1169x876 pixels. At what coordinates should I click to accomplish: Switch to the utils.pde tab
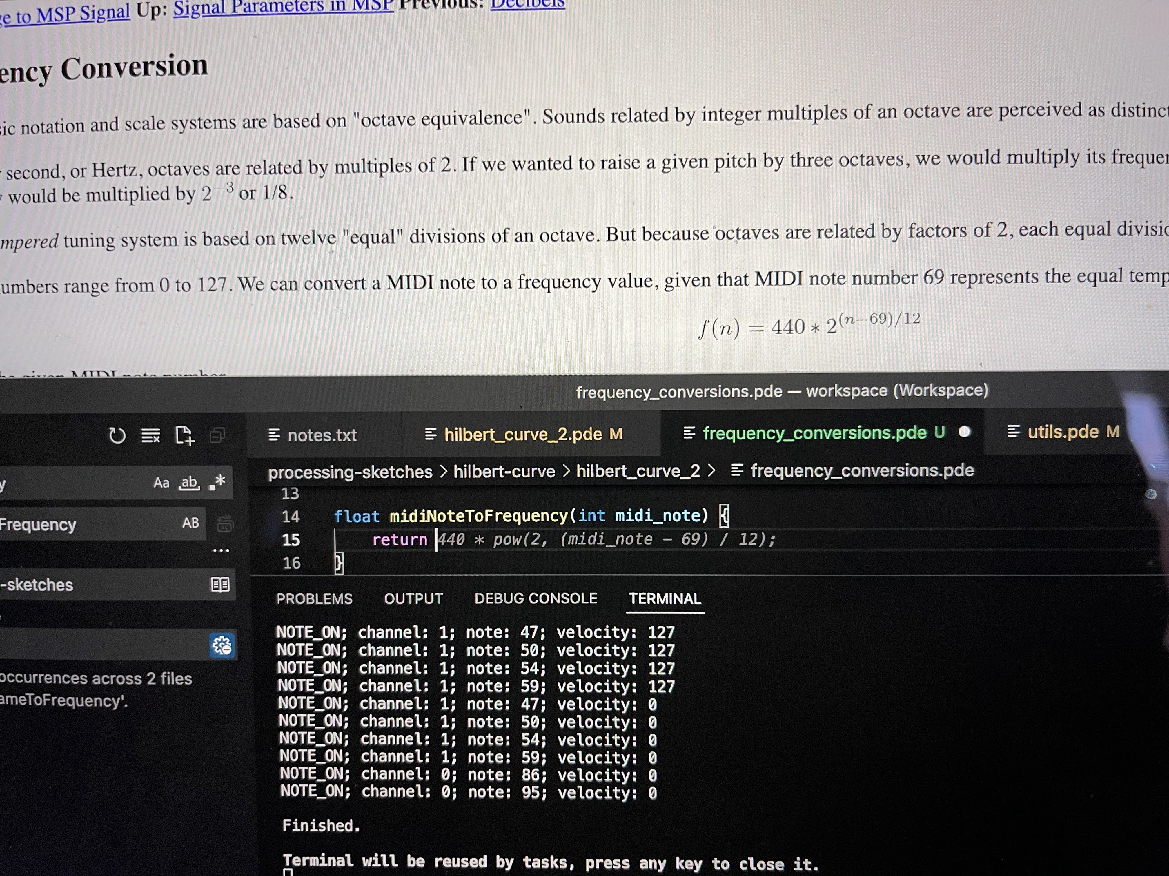click(1063, 432)
